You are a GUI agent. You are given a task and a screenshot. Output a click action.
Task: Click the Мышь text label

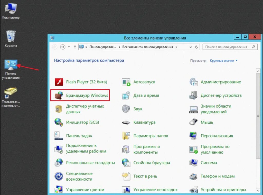207,122
